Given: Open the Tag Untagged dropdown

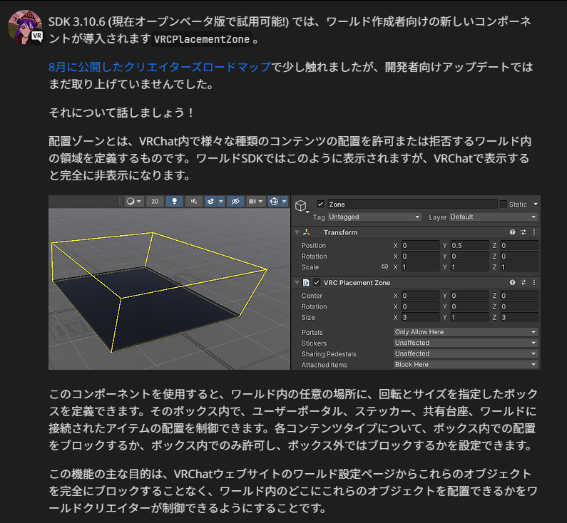Looking at the screenshot, I should click(374, 217).
